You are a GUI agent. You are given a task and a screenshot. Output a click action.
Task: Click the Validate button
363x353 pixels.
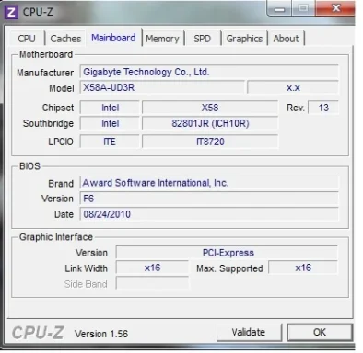click(x=249, y=332)
